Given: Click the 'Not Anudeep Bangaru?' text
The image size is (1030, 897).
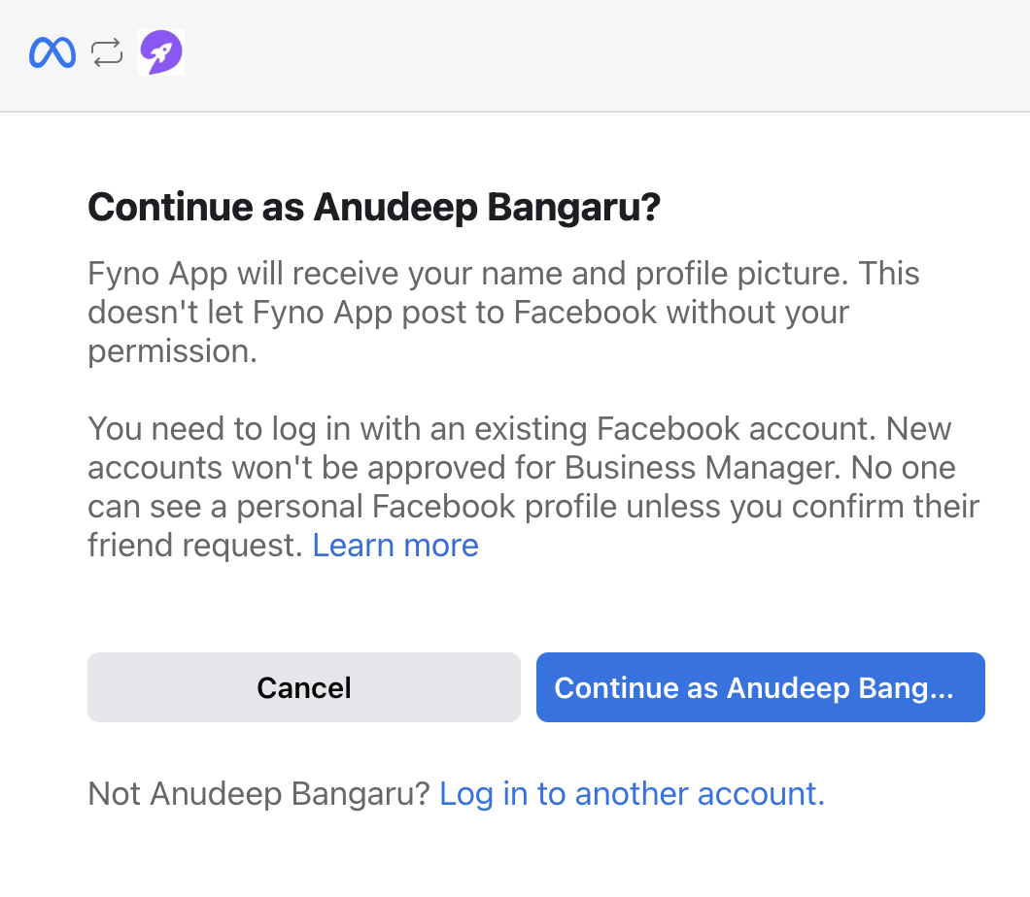Looking at the screenshot, I should (258, 794).
